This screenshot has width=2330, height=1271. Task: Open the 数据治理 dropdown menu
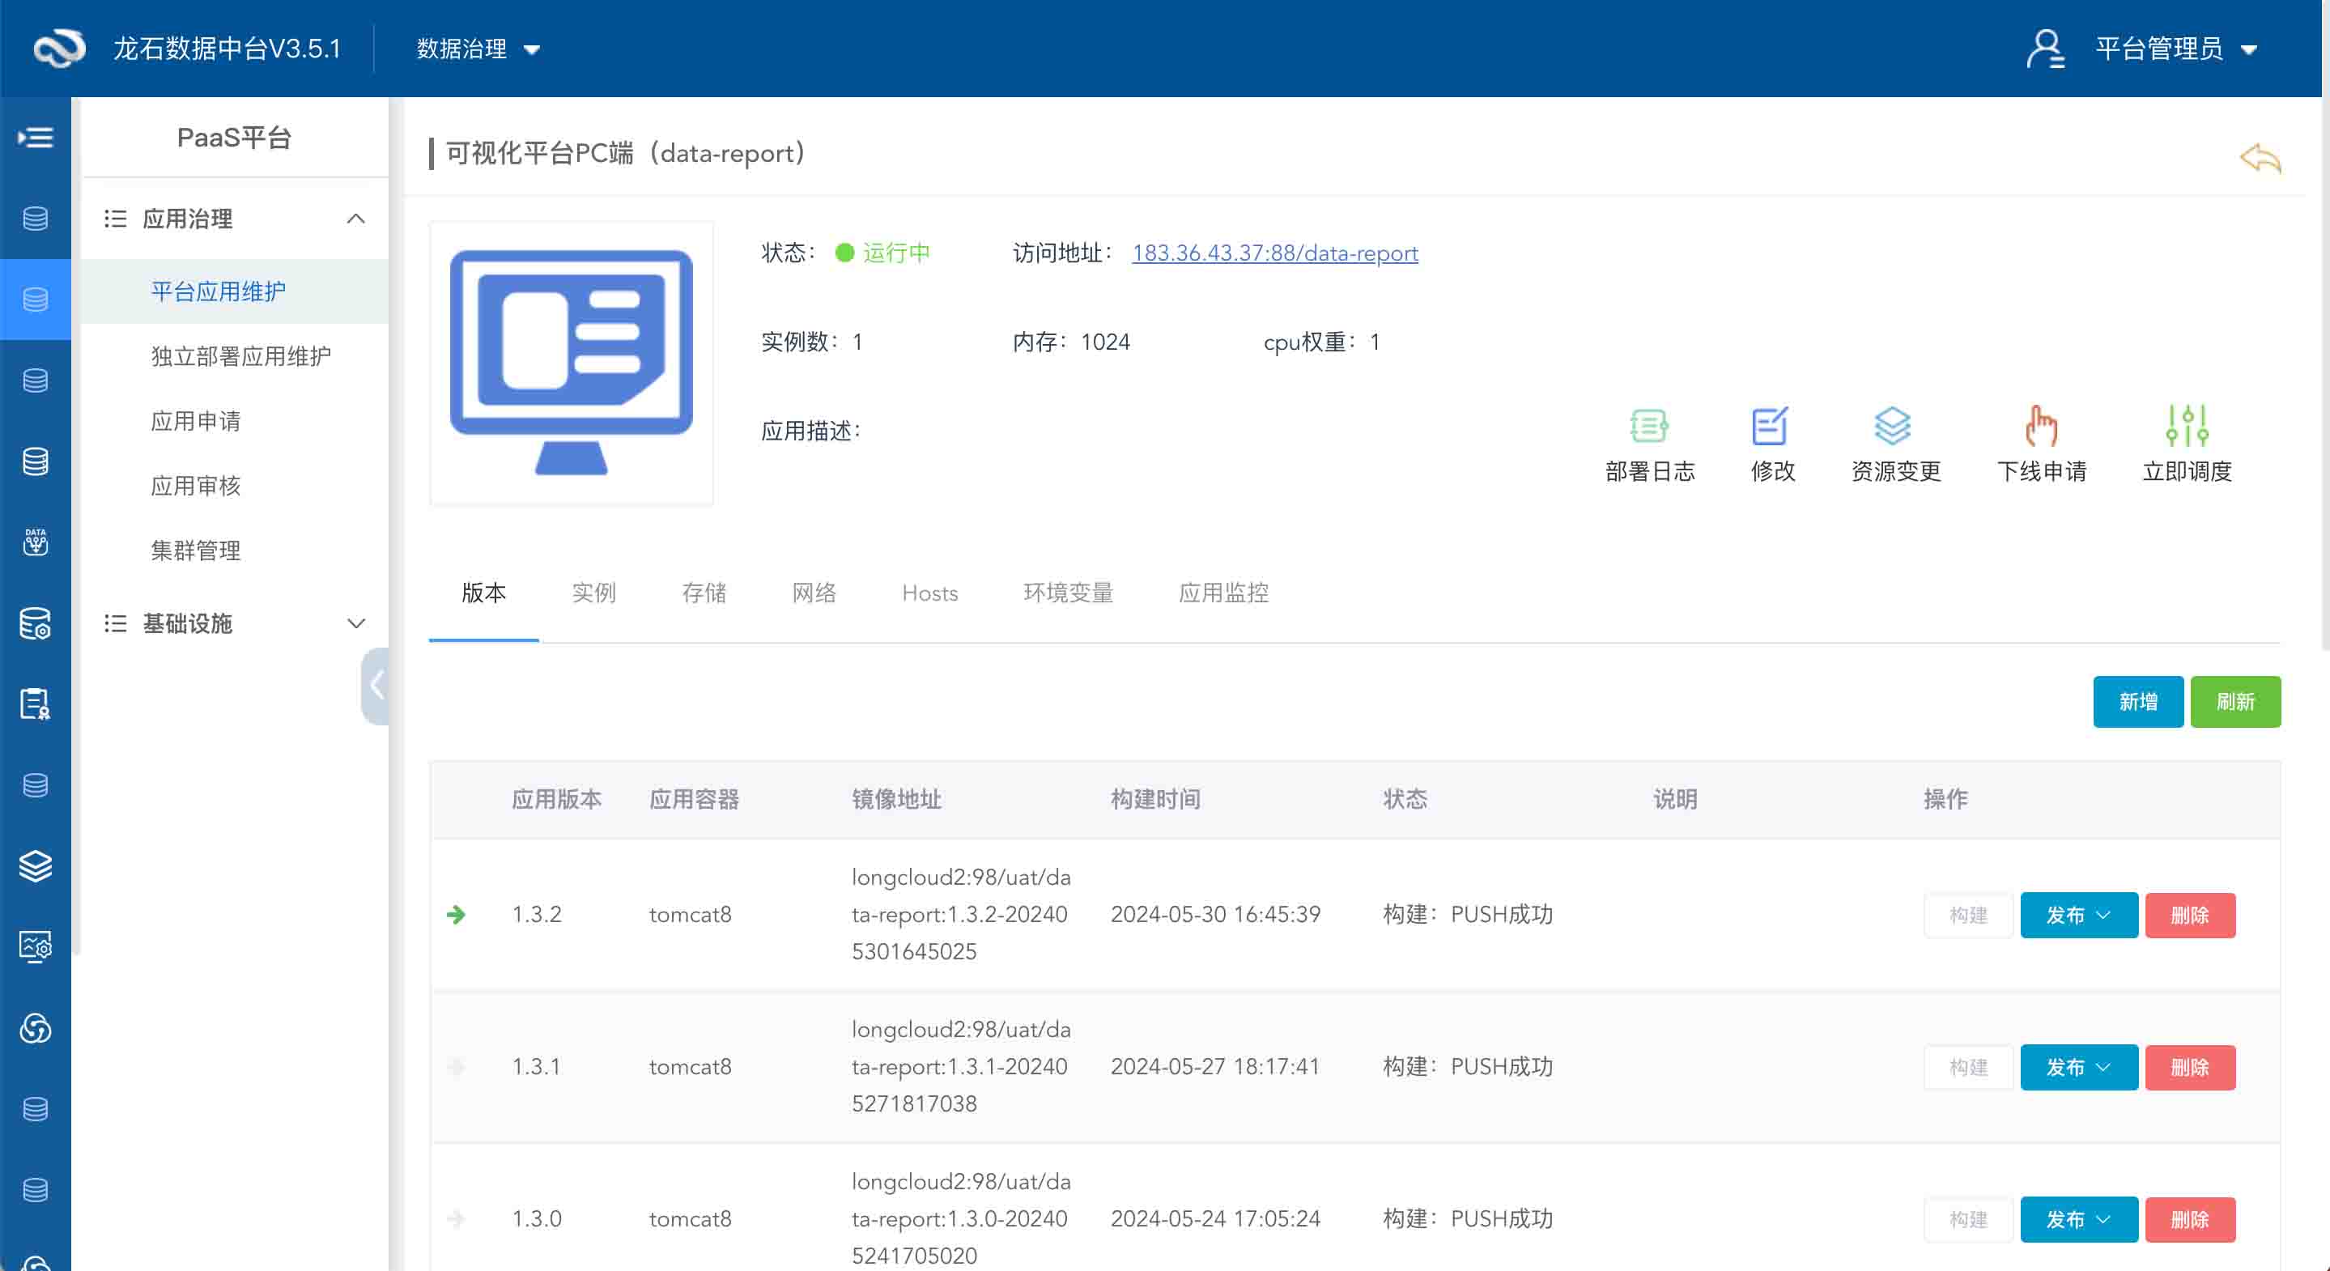coord(478,49)
